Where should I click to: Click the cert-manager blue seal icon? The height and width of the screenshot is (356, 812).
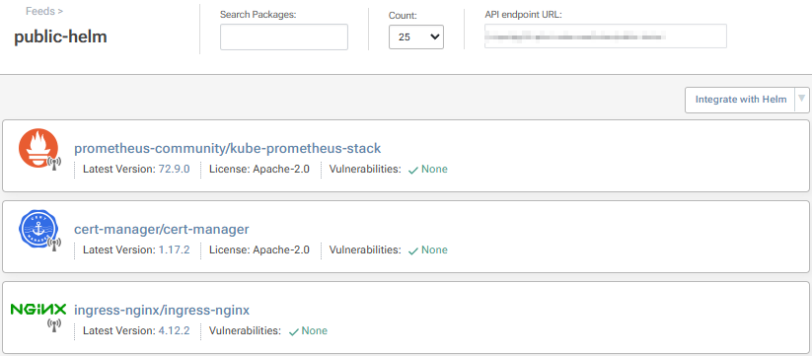[x=37, y=229]
